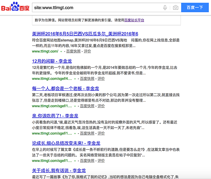This screenshot has width=211, height=179.
Task: Click 评价 for 12月的闲聊 result
Action: click(101, 79)
